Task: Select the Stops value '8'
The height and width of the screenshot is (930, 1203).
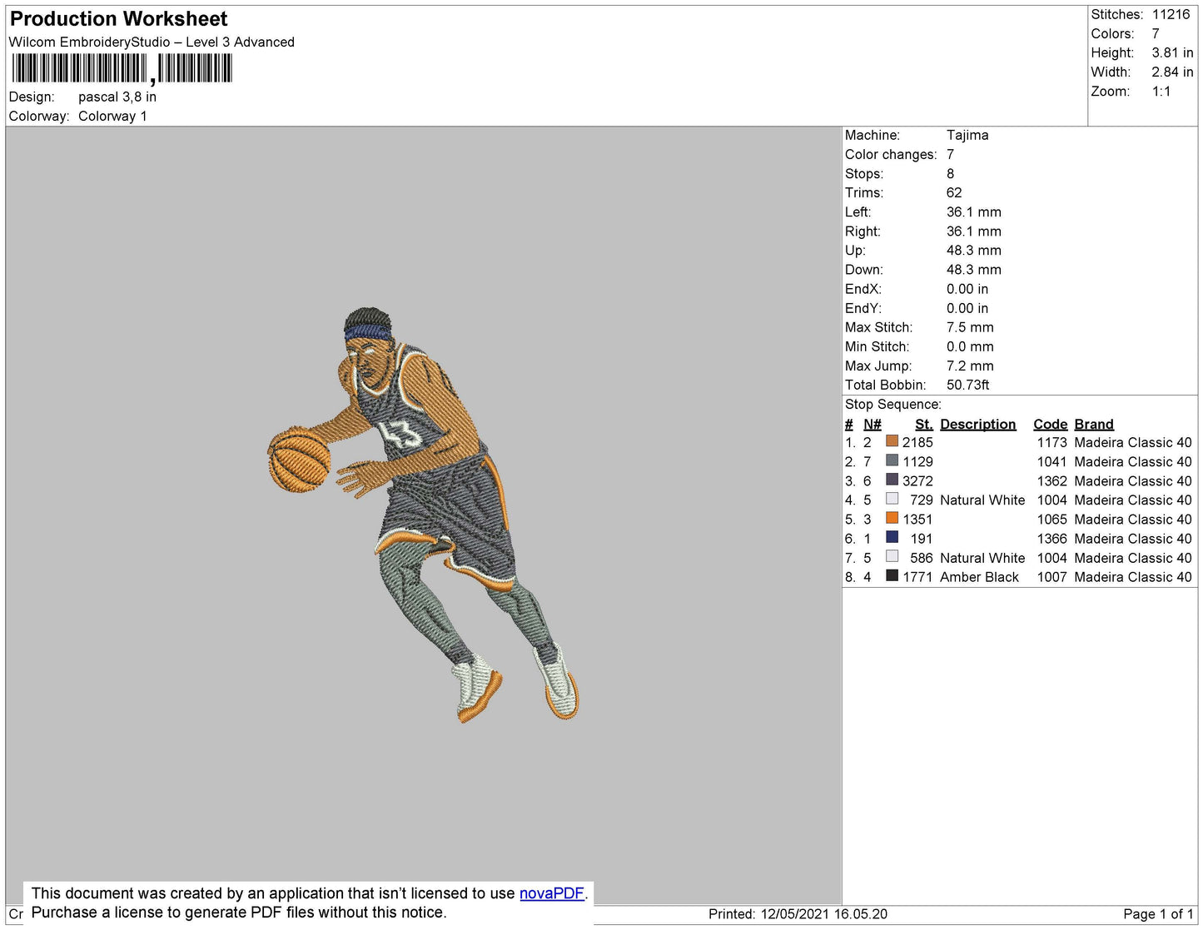Action: (950, 173)
